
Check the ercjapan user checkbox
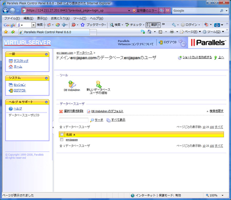pyautogui.click(x=61, y=139)
